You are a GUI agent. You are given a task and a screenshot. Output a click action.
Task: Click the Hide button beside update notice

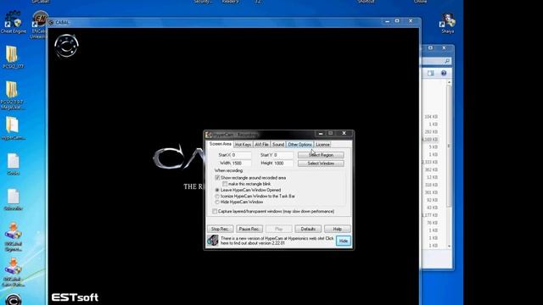point(343,241)
